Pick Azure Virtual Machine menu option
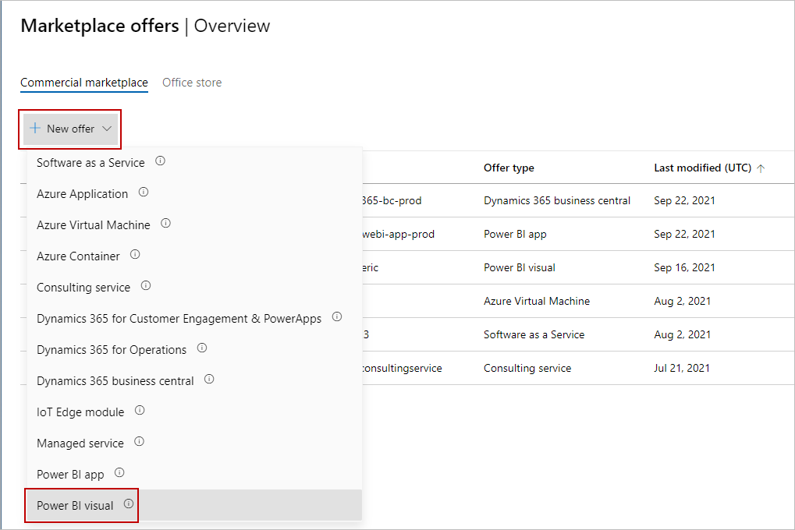 [93, 224]
